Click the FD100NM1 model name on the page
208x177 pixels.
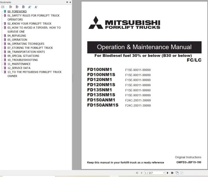(x=99, y=70)
